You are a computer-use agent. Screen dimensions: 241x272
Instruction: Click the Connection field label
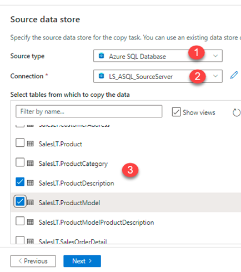pyautogui.click(x=27, y=76)
